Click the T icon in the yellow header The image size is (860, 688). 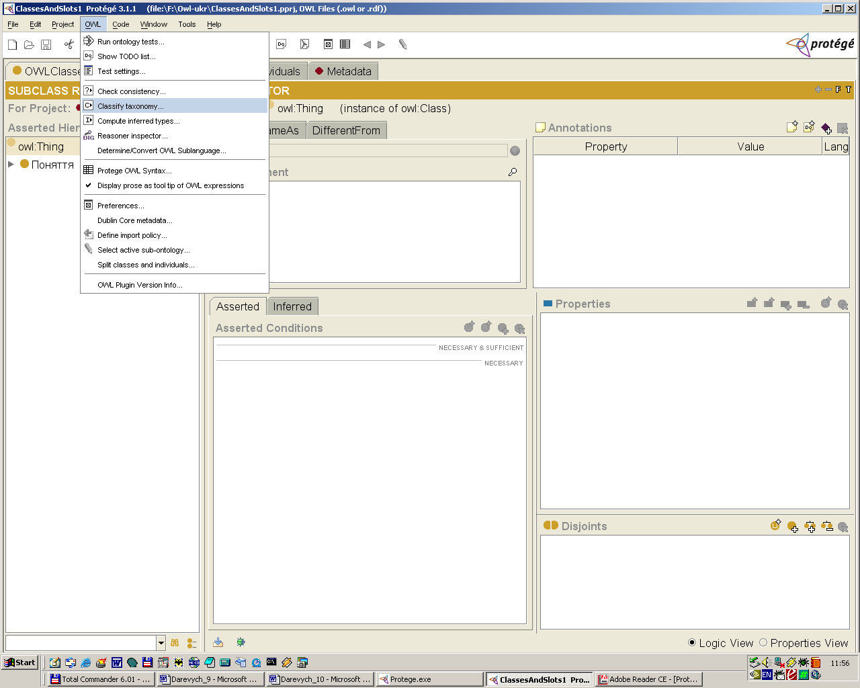(848, 89)
